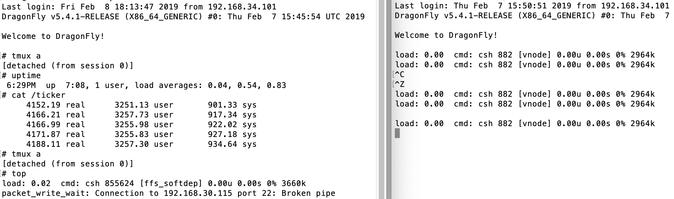Image resolution: width=674 pixels, height=199 pixels.
Task: Click the "4171.87 real" ticker value
Action: (x=55, y=135)
